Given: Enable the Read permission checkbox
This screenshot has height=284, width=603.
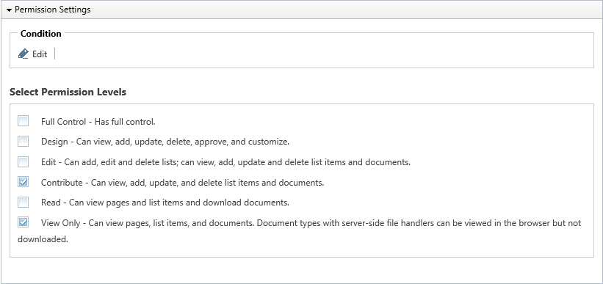Looking at the screenshot, I should [x=23, y=202].
